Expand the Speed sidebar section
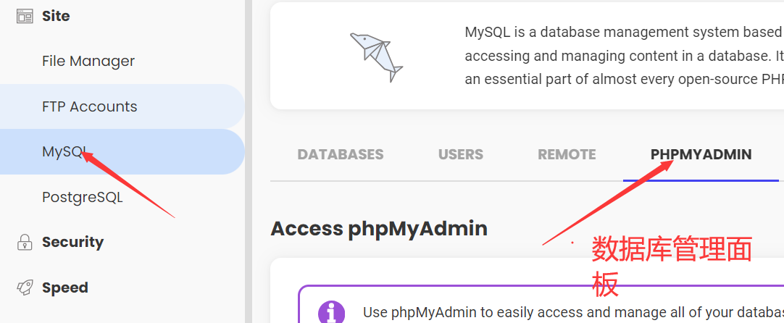Screen dimensions: 784x323 click(x=64, y=288)
